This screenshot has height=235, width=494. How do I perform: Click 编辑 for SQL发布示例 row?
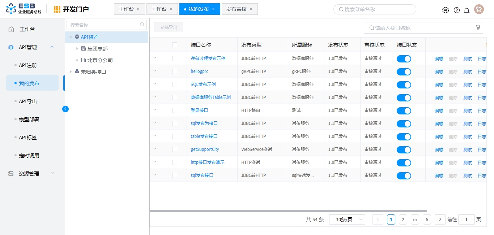click(439, 84)
